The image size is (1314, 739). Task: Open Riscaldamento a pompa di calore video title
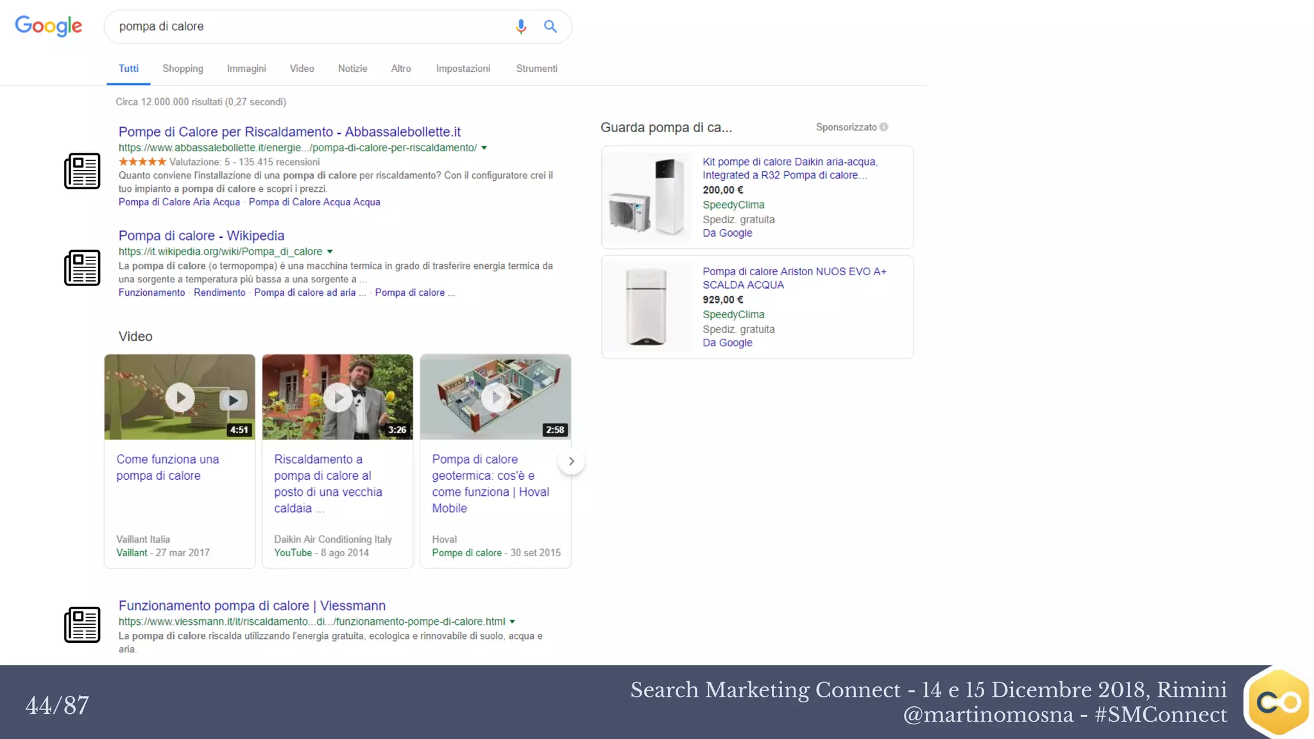[328, 484]
